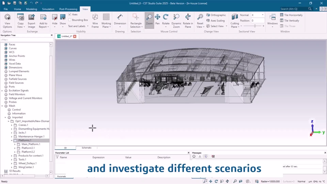
Task: Select Voltage and Current Monitors
Action: tap(26, 98)
